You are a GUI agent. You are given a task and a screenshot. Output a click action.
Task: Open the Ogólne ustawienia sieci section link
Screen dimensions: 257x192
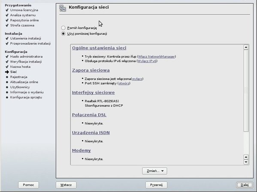tap(99, 48)
